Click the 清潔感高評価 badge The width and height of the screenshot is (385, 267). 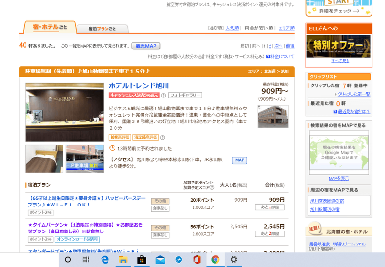[146, 137]
